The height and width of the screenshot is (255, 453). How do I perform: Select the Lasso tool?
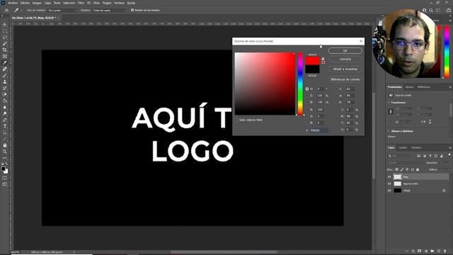pyautogui.click(x=5, y=38)
